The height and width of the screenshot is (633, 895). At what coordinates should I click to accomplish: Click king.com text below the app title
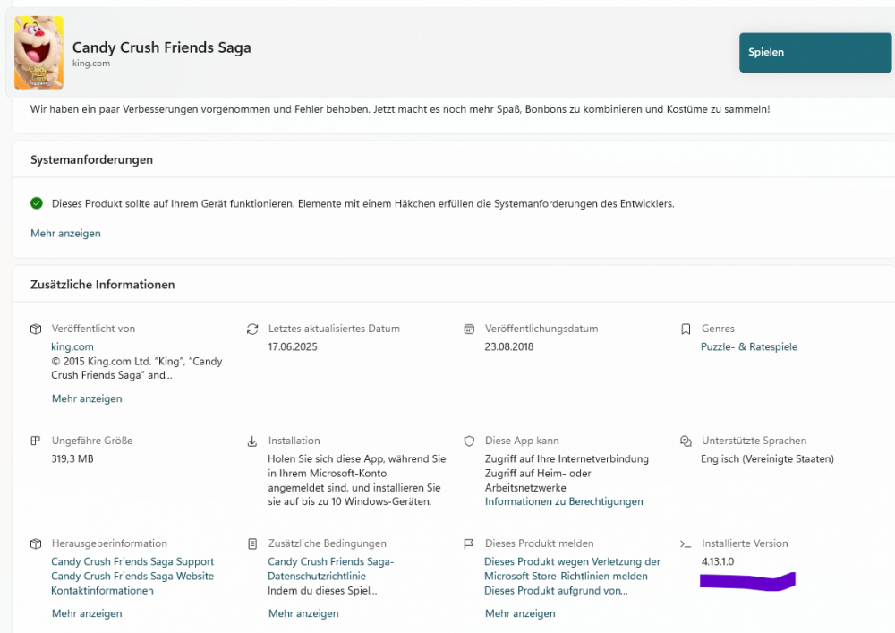(x=91, y=64)
